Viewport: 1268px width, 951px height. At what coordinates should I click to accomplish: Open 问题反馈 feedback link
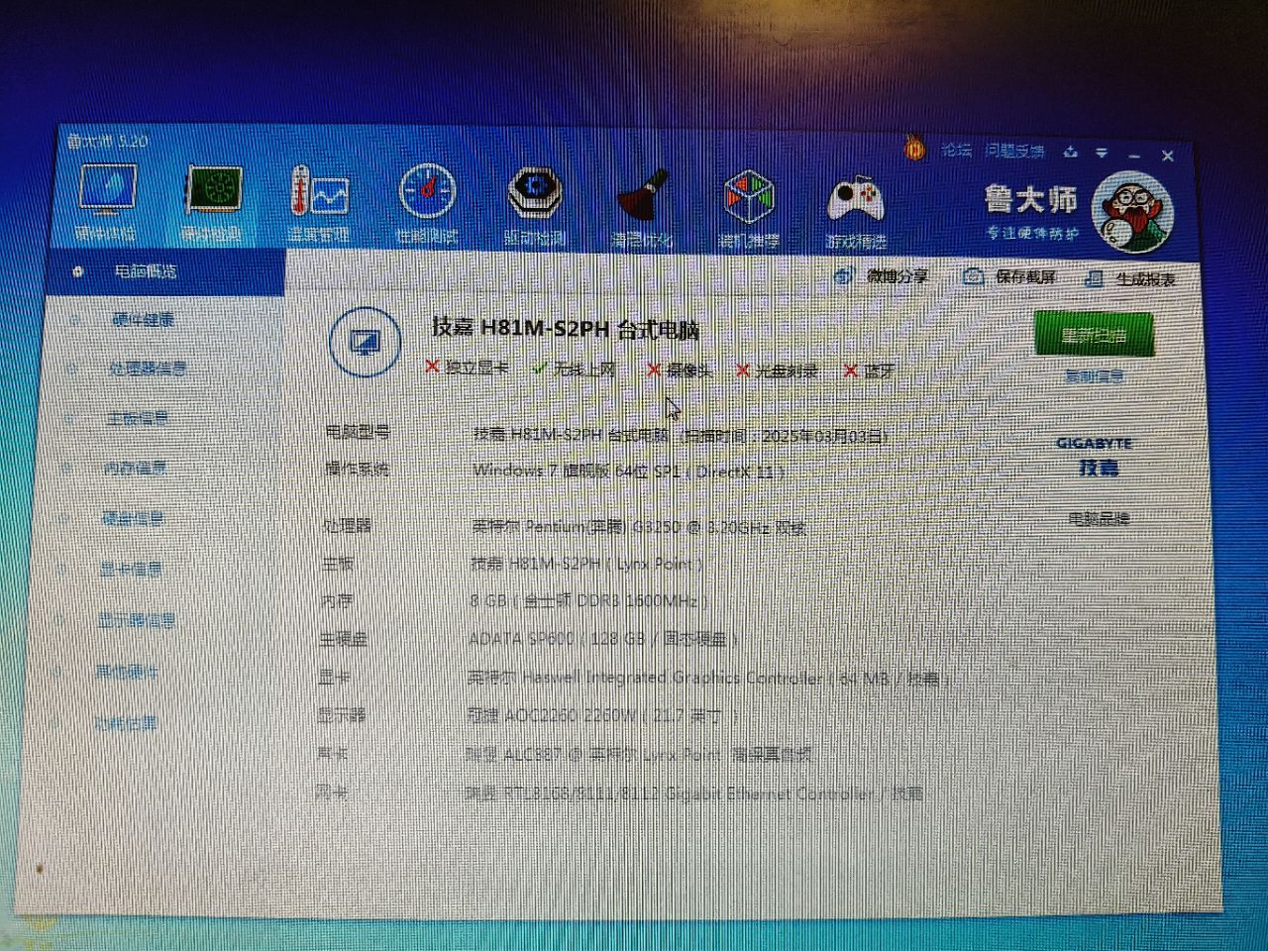(1014, 152)
